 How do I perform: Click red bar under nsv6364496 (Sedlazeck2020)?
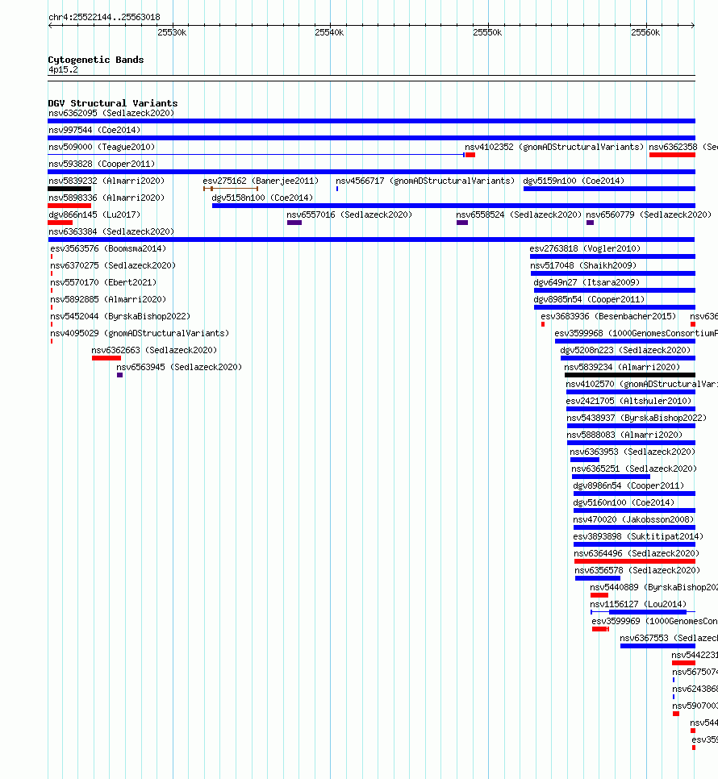[x=635, y=561]
